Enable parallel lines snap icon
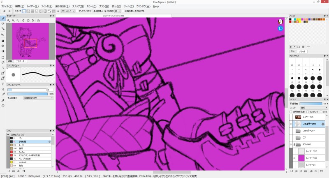 pos(28,11)
